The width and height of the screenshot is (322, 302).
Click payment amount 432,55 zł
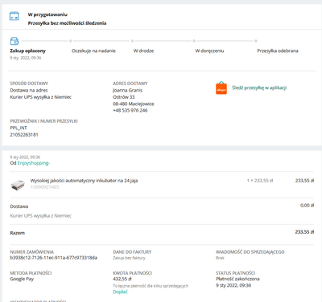[x=122, y=279]
